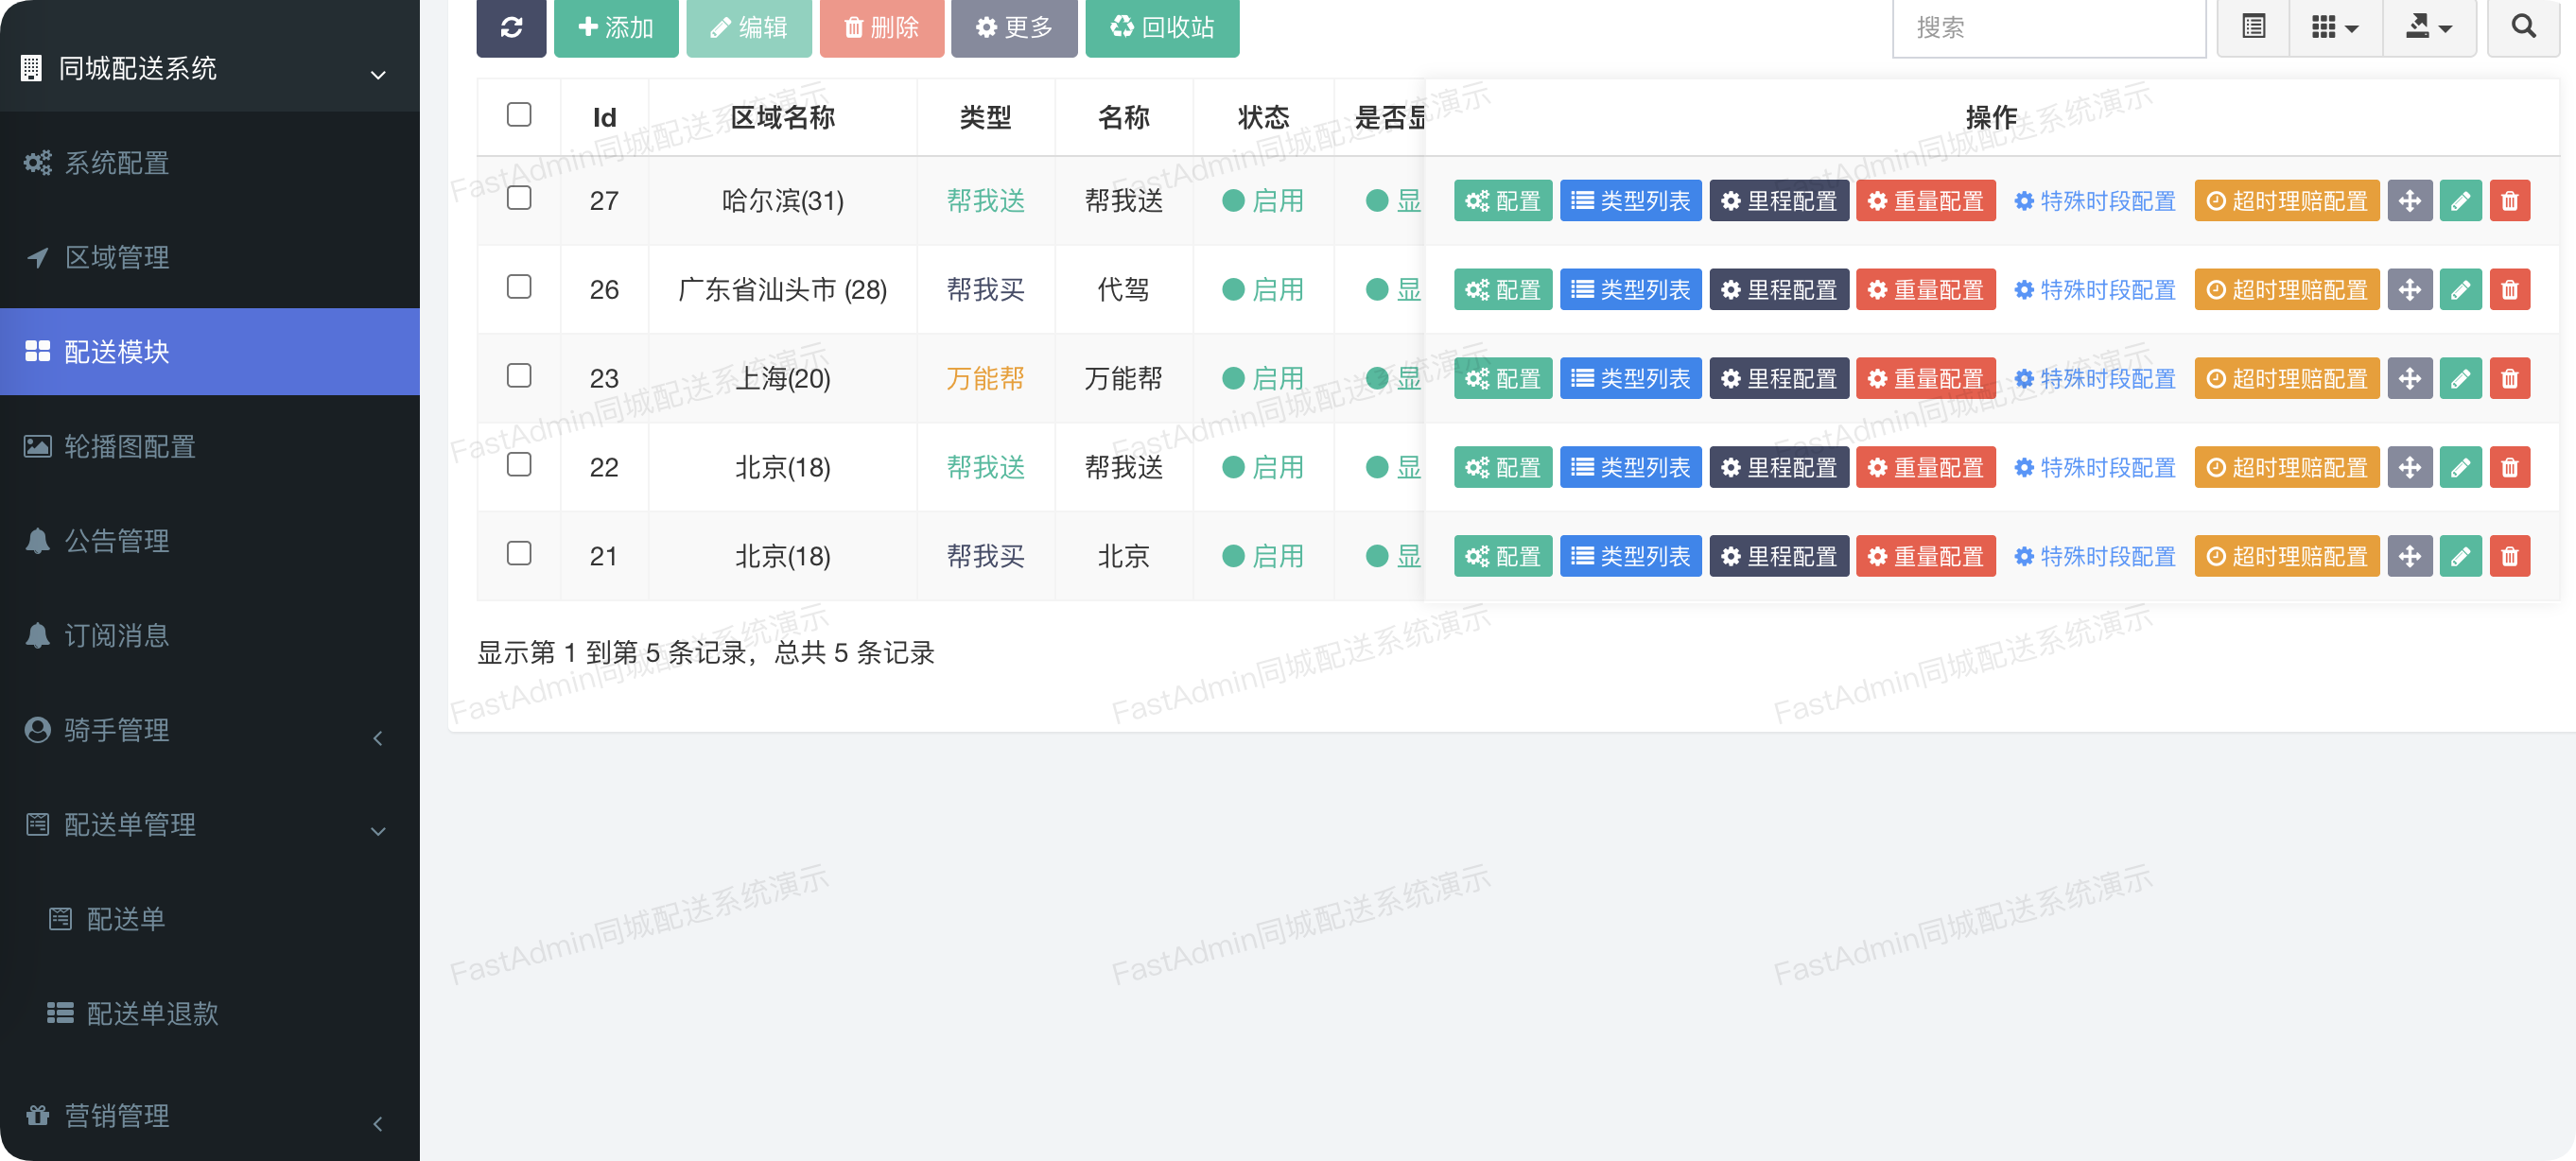Click the 搜索 input field
The height and width of the screenshot is (1161, 2576).
coord(2048,27)
